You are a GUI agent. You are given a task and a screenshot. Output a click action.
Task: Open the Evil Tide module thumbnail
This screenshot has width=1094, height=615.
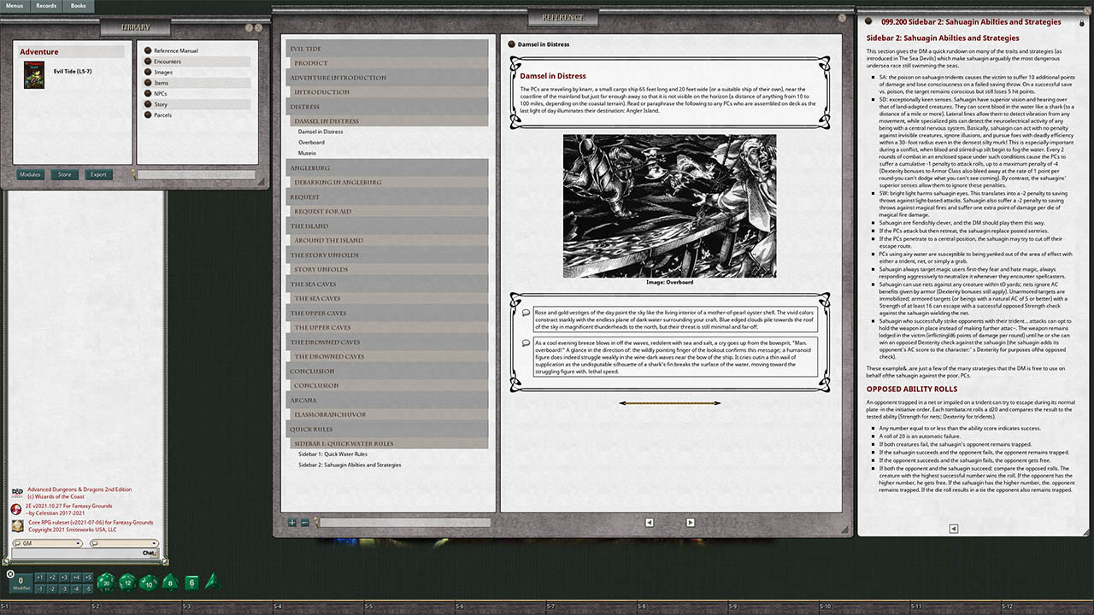[34, 75]
